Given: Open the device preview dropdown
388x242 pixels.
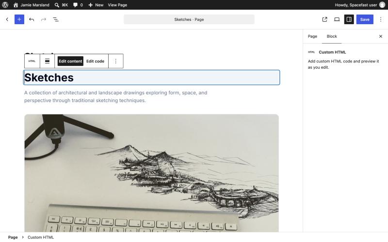Looking at the screenshot, I should 337,19.
